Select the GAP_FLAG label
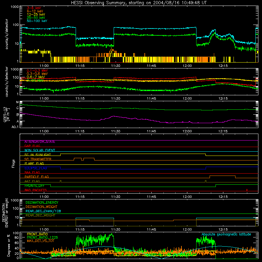Screen dimensions: 262x262 (32, 146)
